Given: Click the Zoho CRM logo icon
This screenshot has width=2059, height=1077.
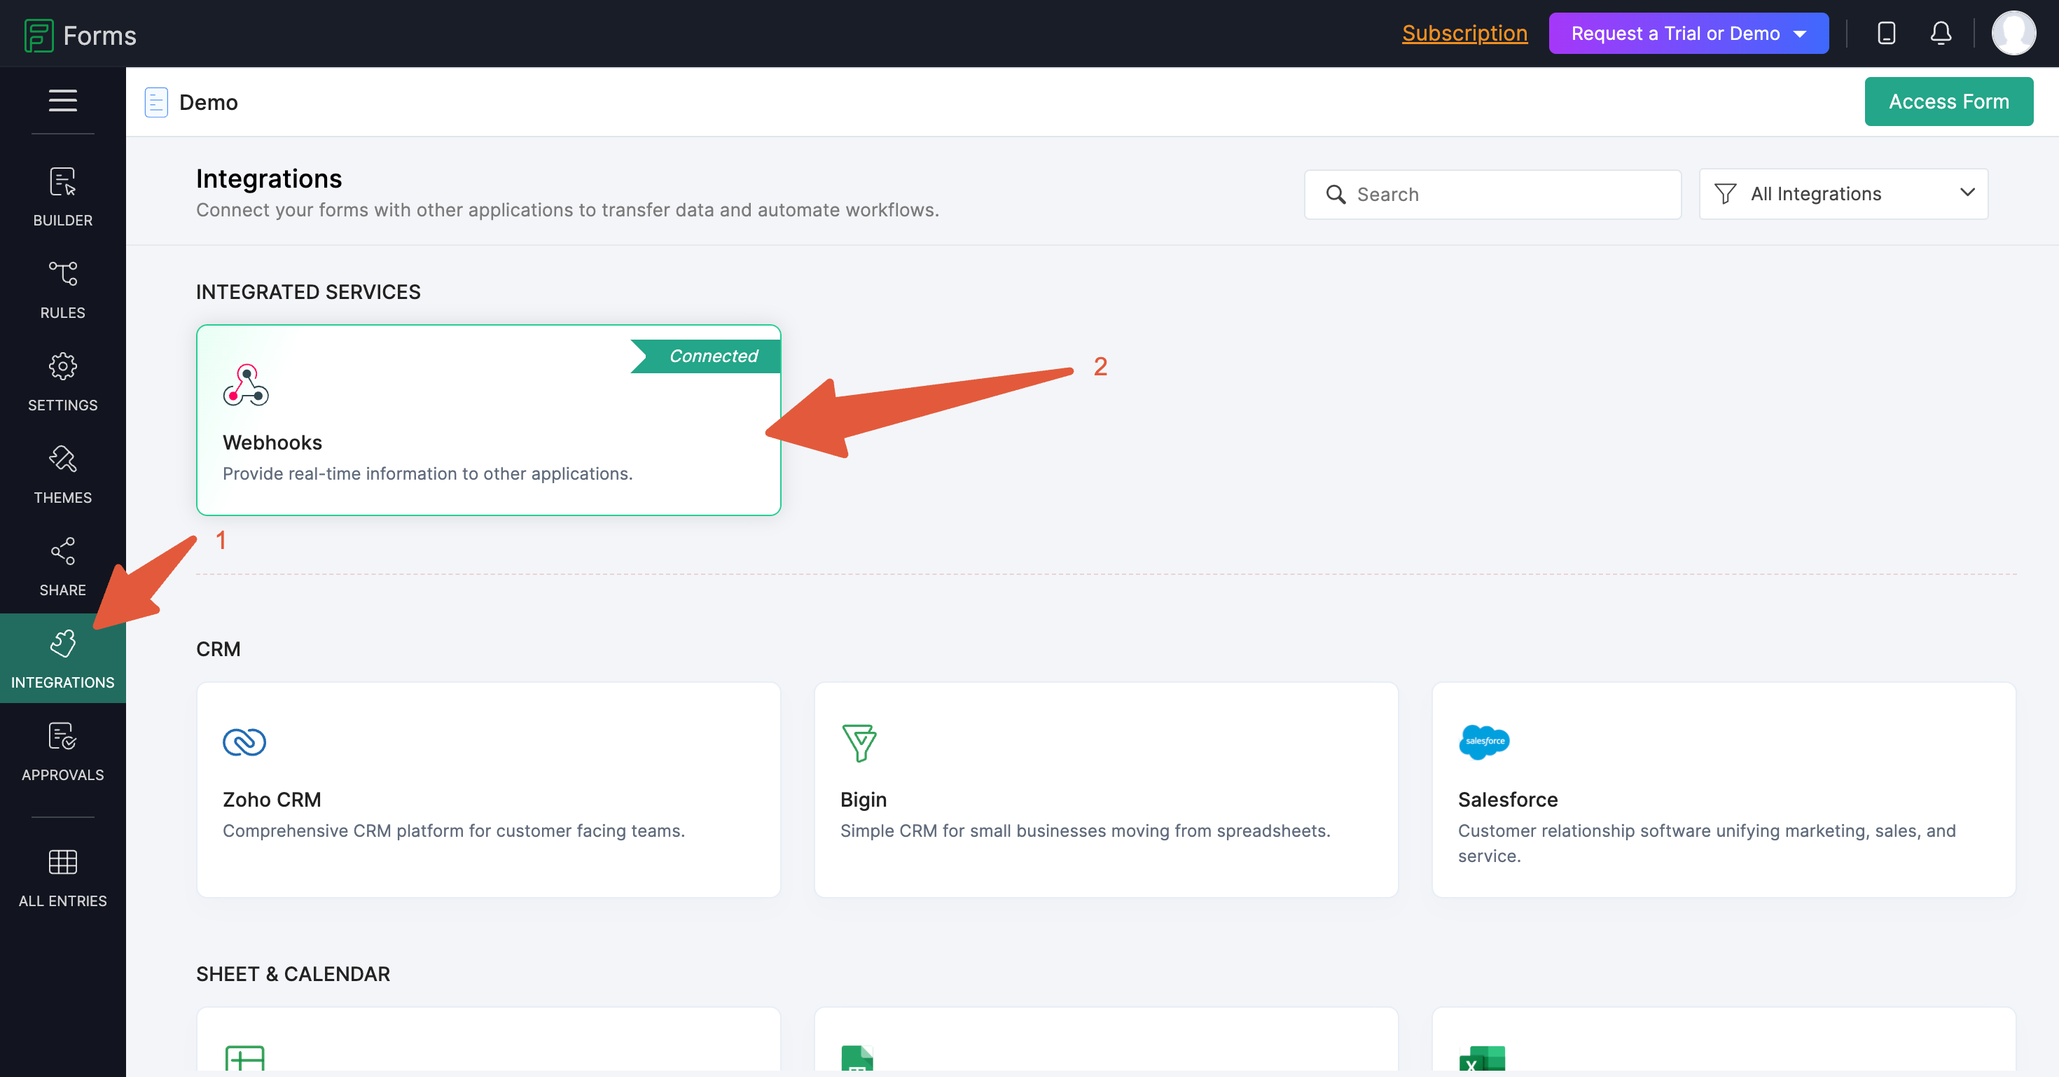Looking at the screenshot, I should (x=244, y=742).
